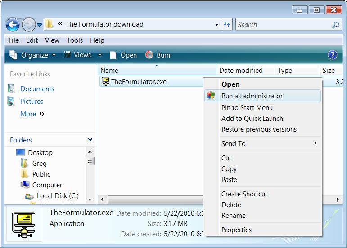Open the Organize toolbar menu
This screenshot has height=248, width=347.
pyautogui.click(x=32, y=55)
